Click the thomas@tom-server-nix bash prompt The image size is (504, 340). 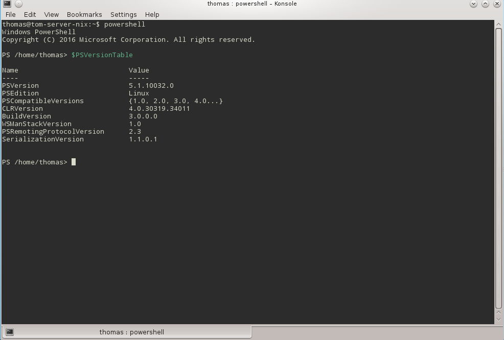coord(51,25)
